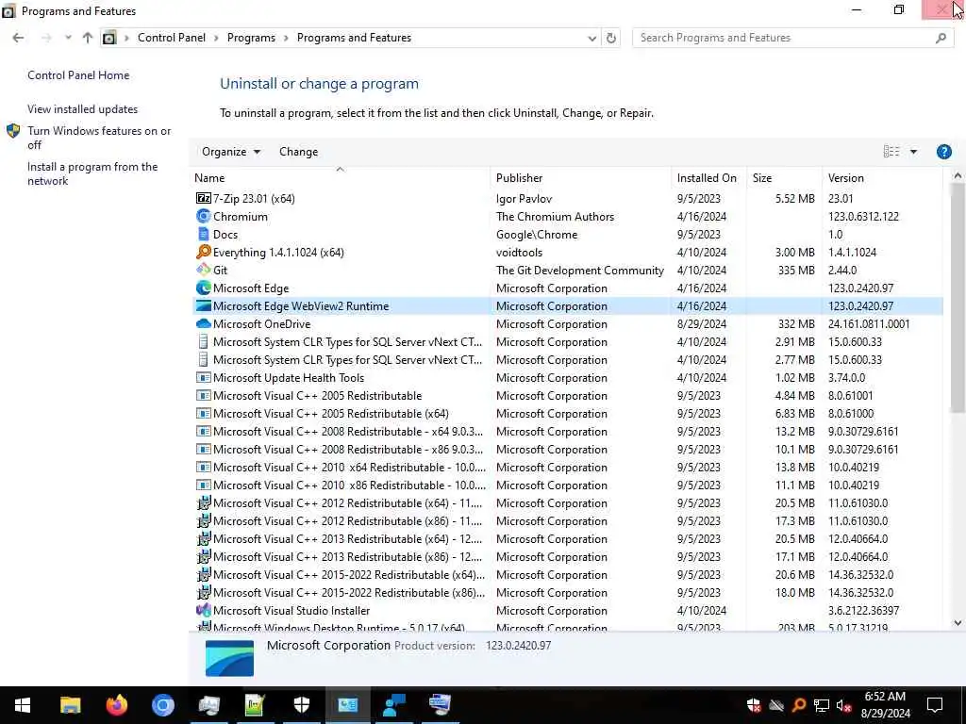Go up one level with up arrow
Viewport: 966px width, 724px height.
88,38
